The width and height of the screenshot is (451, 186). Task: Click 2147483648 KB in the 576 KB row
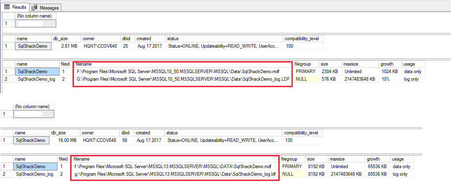pos(360,79)
